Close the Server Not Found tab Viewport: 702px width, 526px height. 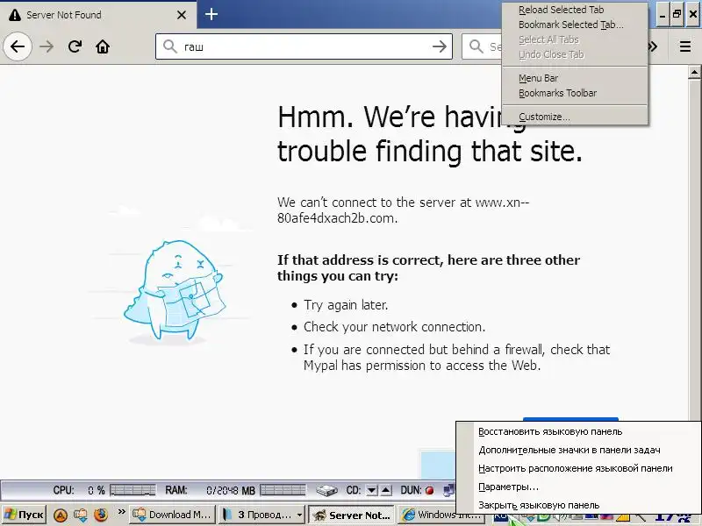182,15
